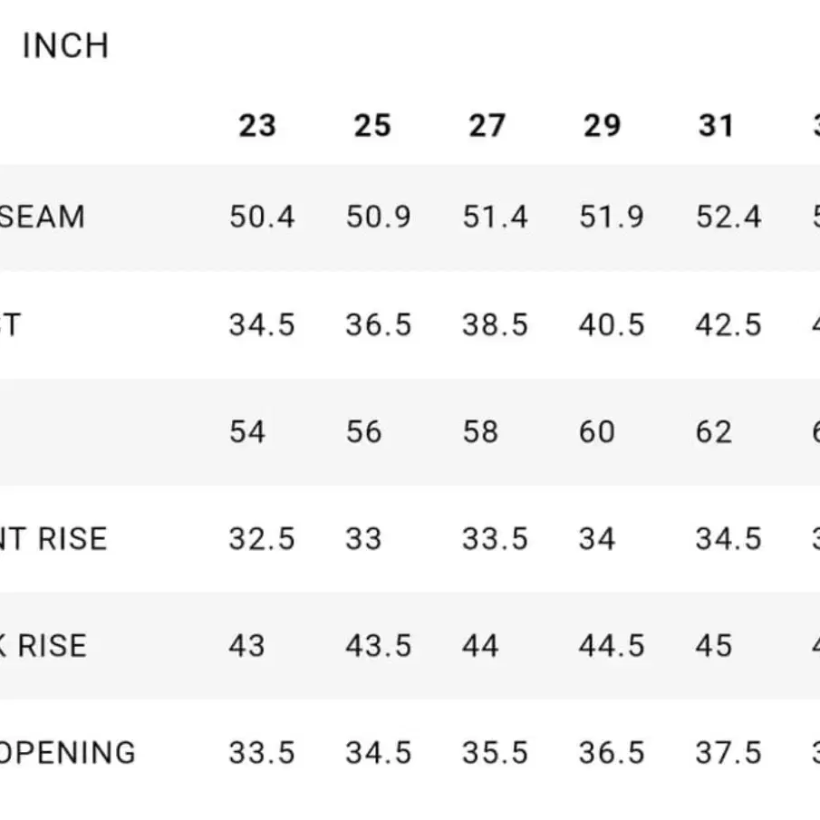This screenshot has width=820, height=820.
Task: Click the SEAM row label
Action: point(42,217)
